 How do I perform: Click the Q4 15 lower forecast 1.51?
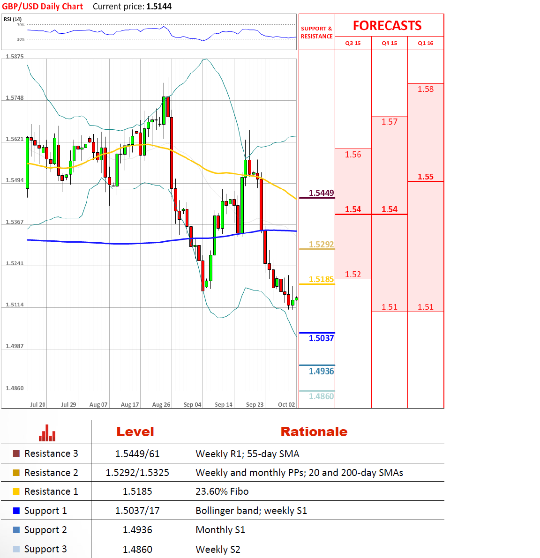[390, 307]
